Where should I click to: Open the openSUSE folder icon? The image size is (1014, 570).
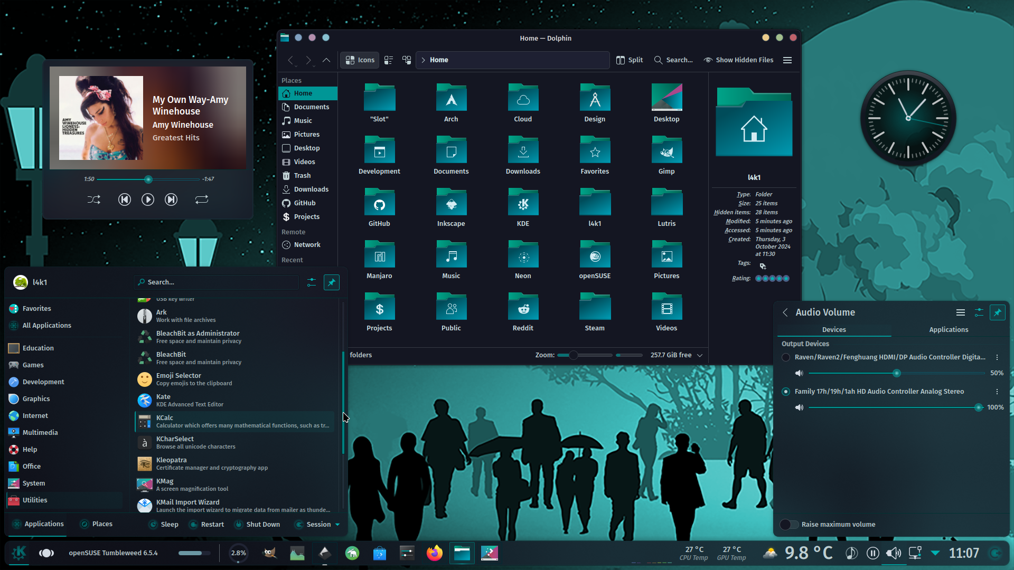(595, 260)
